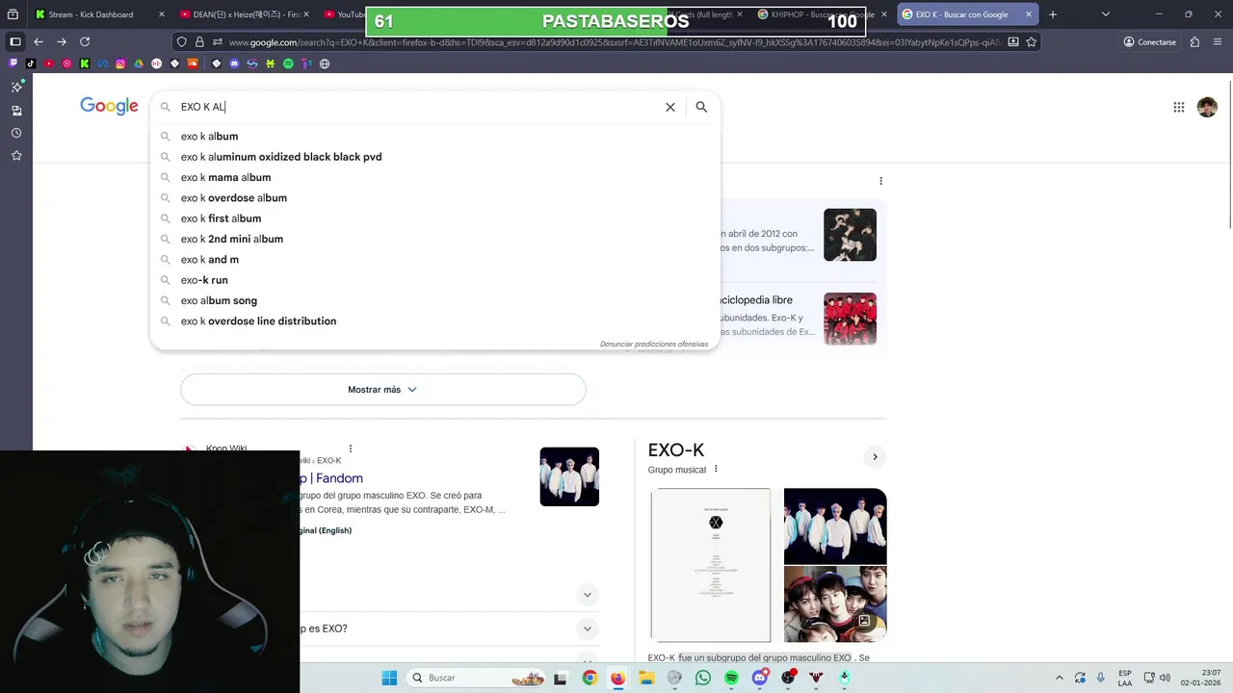Open Kpop Wiki result three-dot menu
This screenshot has width=1233, height=693.
click(x=351, y=449)
